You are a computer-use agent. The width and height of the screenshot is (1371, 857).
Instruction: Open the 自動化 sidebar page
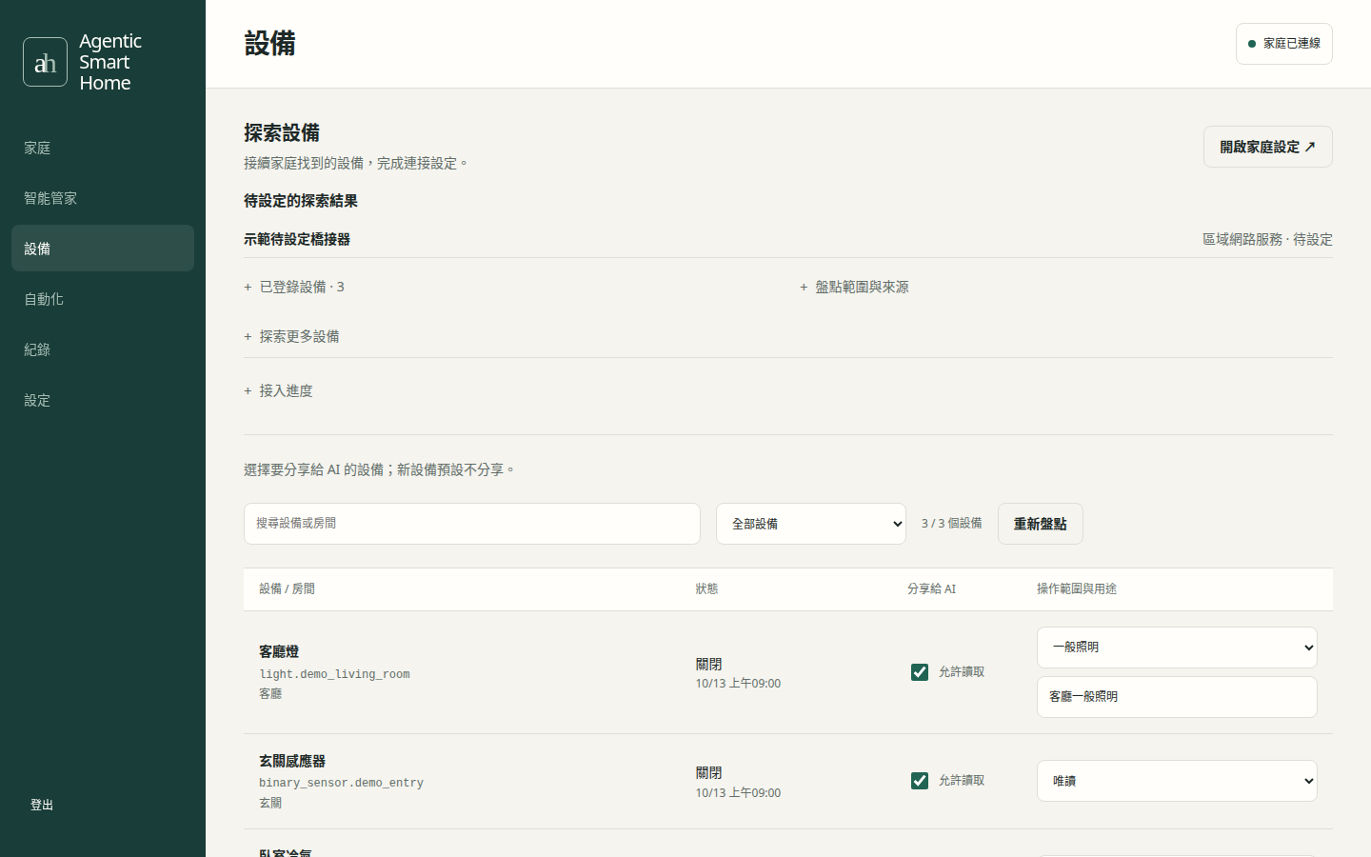[103, 299]
